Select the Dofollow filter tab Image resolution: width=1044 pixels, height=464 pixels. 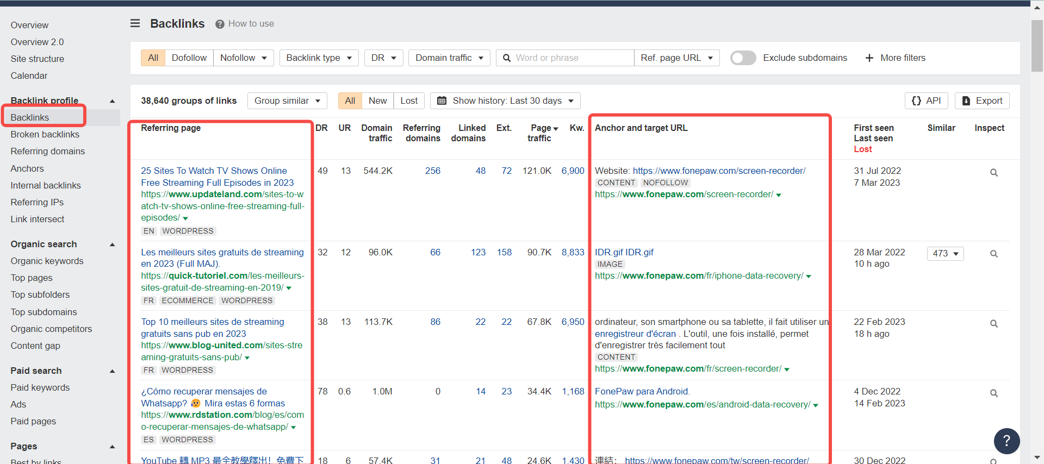click(x=189, y=58)
